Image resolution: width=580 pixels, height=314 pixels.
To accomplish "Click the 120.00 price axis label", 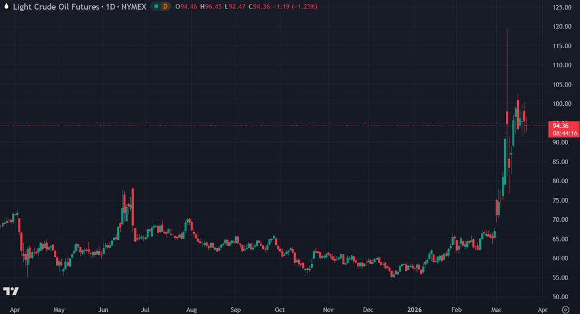I will click(x=561, y=27).
